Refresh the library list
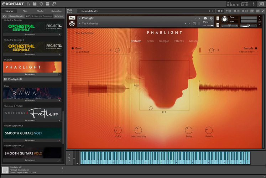 pyautogui.click(x=4, y=16)
